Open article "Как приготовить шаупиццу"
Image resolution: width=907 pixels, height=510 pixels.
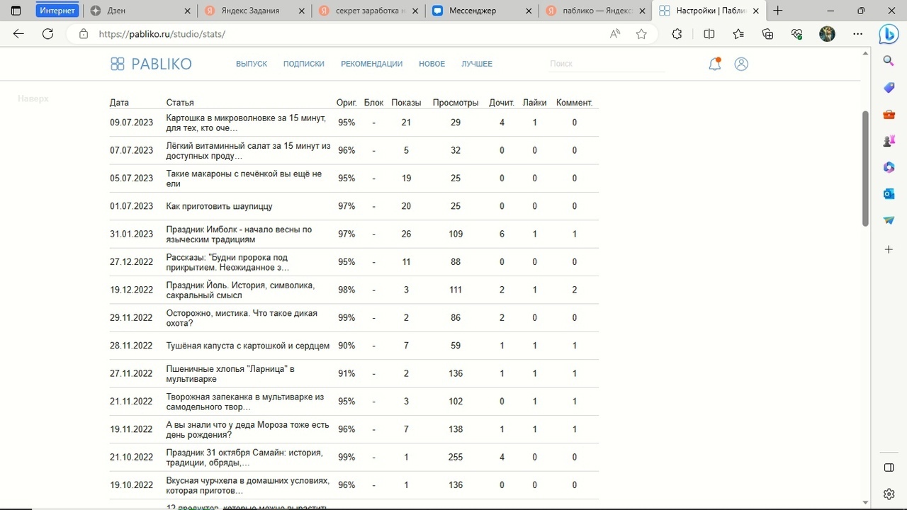tap(219, 206)
